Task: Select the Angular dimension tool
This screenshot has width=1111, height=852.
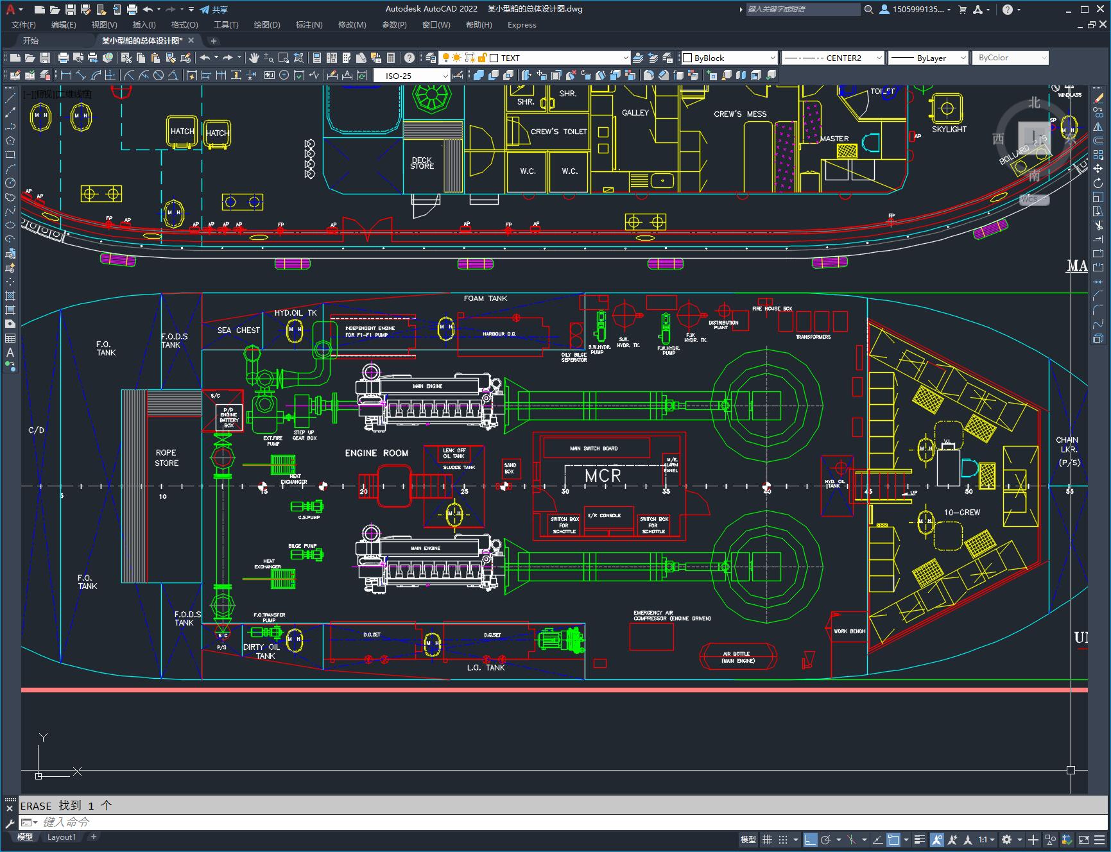Action: [x=173, y=75]
